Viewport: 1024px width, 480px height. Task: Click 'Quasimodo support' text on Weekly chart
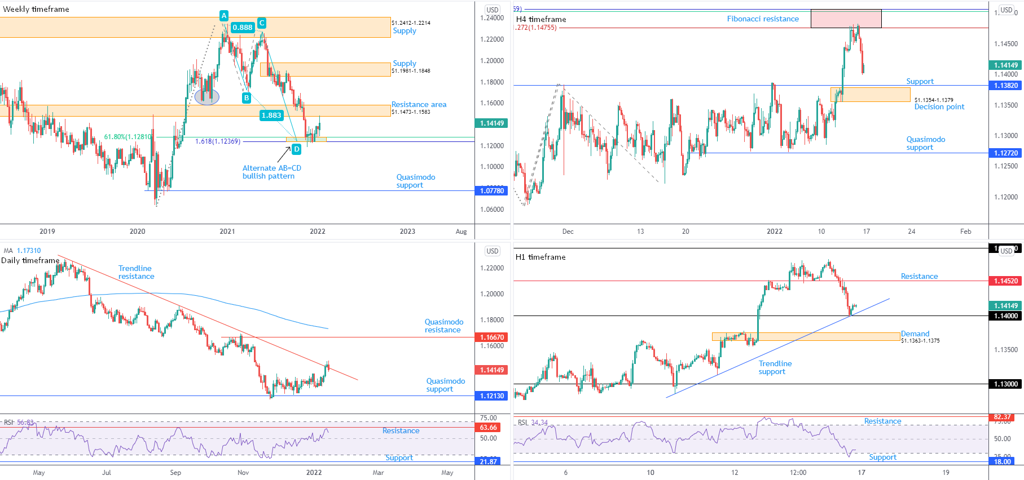coord(416,181)
